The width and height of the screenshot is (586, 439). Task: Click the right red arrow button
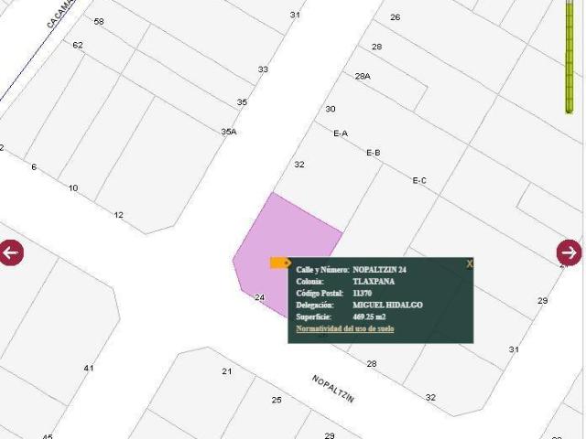[569, 252]
